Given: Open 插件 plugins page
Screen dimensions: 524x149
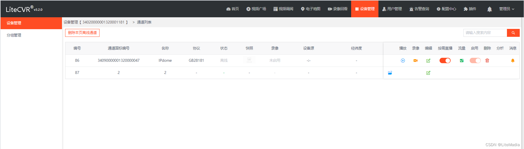Looking at the screenshot, I should tap(470, 9).
